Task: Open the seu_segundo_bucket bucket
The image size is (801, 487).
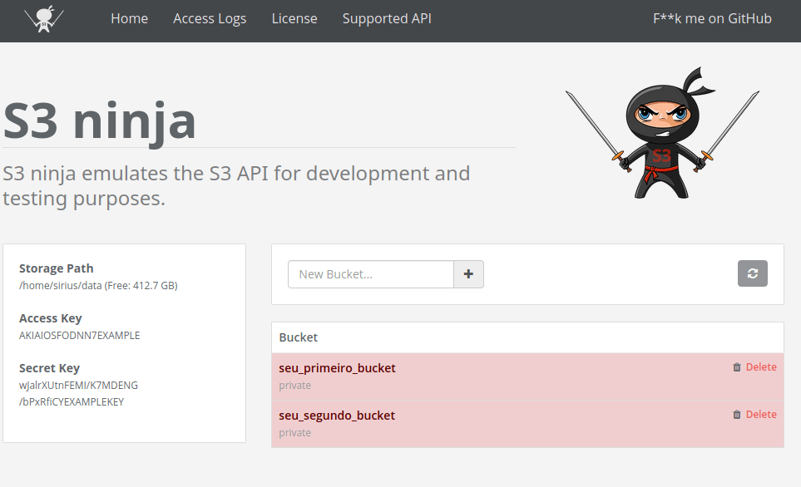Action: [337, 416]
